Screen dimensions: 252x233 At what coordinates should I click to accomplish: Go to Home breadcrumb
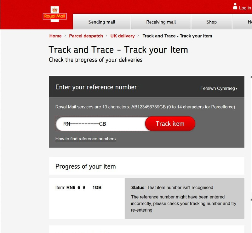55,36
